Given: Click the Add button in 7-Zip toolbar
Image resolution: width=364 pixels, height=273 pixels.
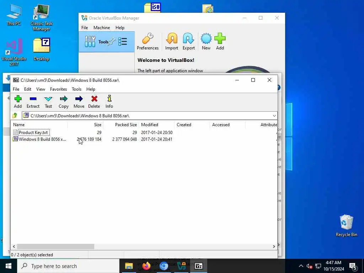Looking at the screenshot, I should click(18, 102).
